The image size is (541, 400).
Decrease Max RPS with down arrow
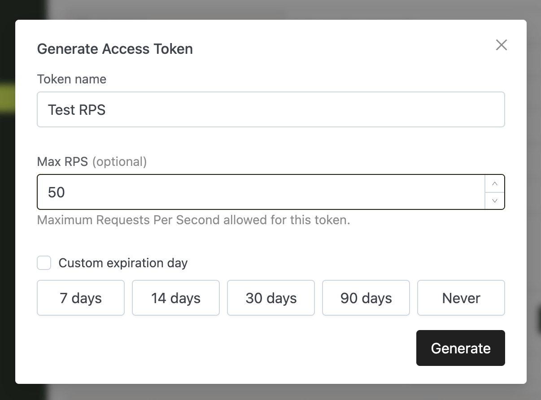[x=495, y=200]
